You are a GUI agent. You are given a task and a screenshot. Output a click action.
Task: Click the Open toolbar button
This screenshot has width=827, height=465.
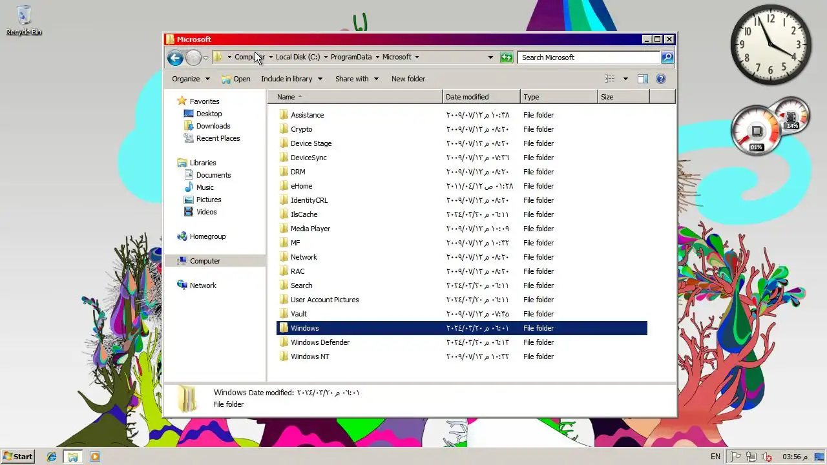(236, 79)
